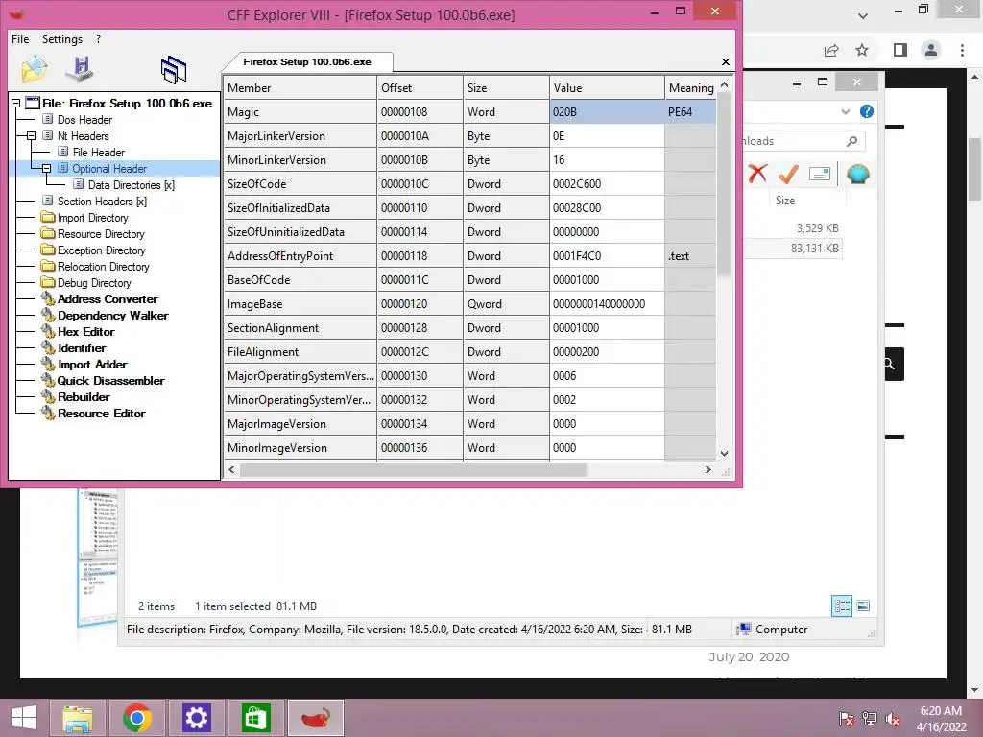Close the Firefox Setup document tab with x
This screenshot has height=737, width=983.
tap(726, 62)
